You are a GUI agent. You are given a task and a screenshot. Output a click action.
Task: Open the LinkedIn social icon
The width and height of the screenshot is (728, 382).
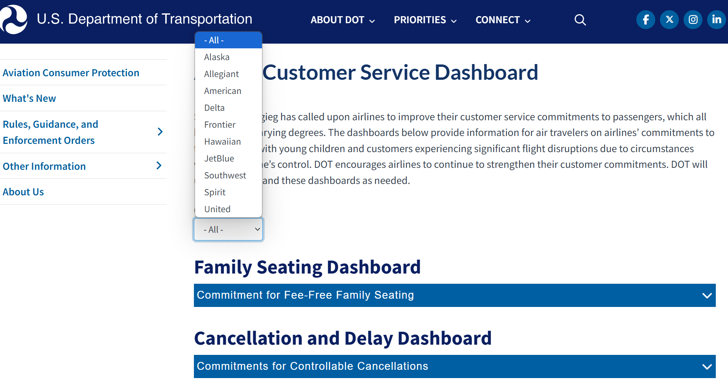click(x=717, y=20)
